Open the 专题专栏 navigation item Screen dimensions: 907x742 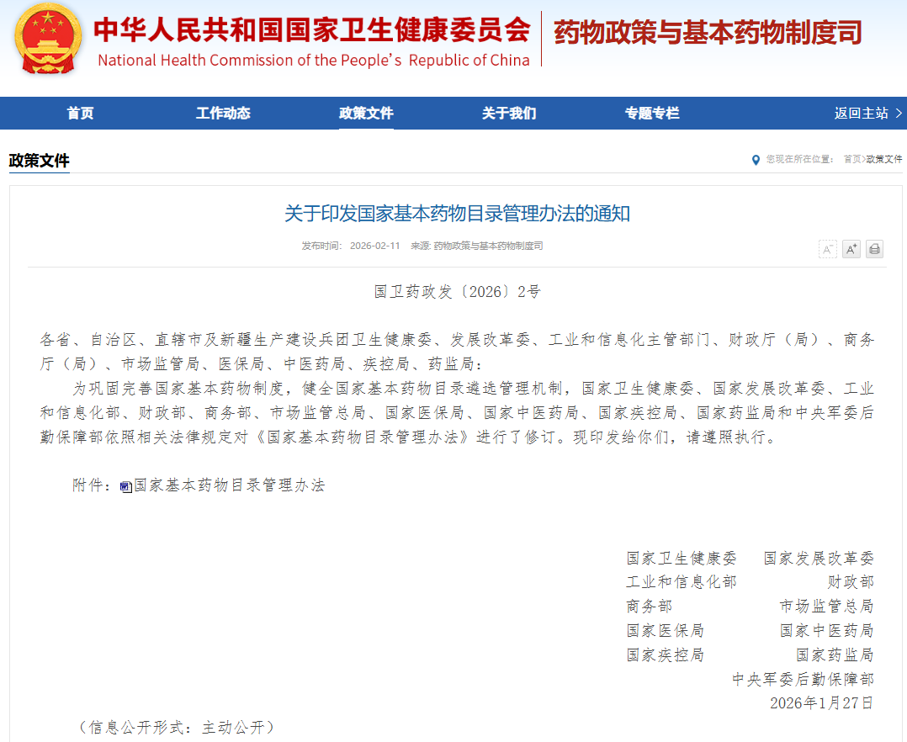[652, 114]
